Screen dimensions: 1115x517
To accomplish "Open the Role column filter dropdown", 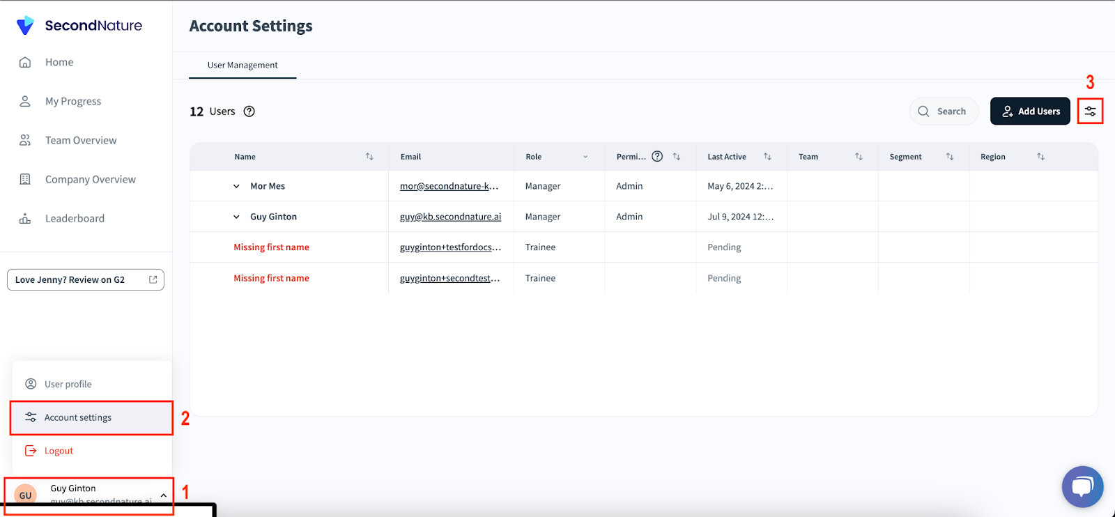I will [585, 157].
